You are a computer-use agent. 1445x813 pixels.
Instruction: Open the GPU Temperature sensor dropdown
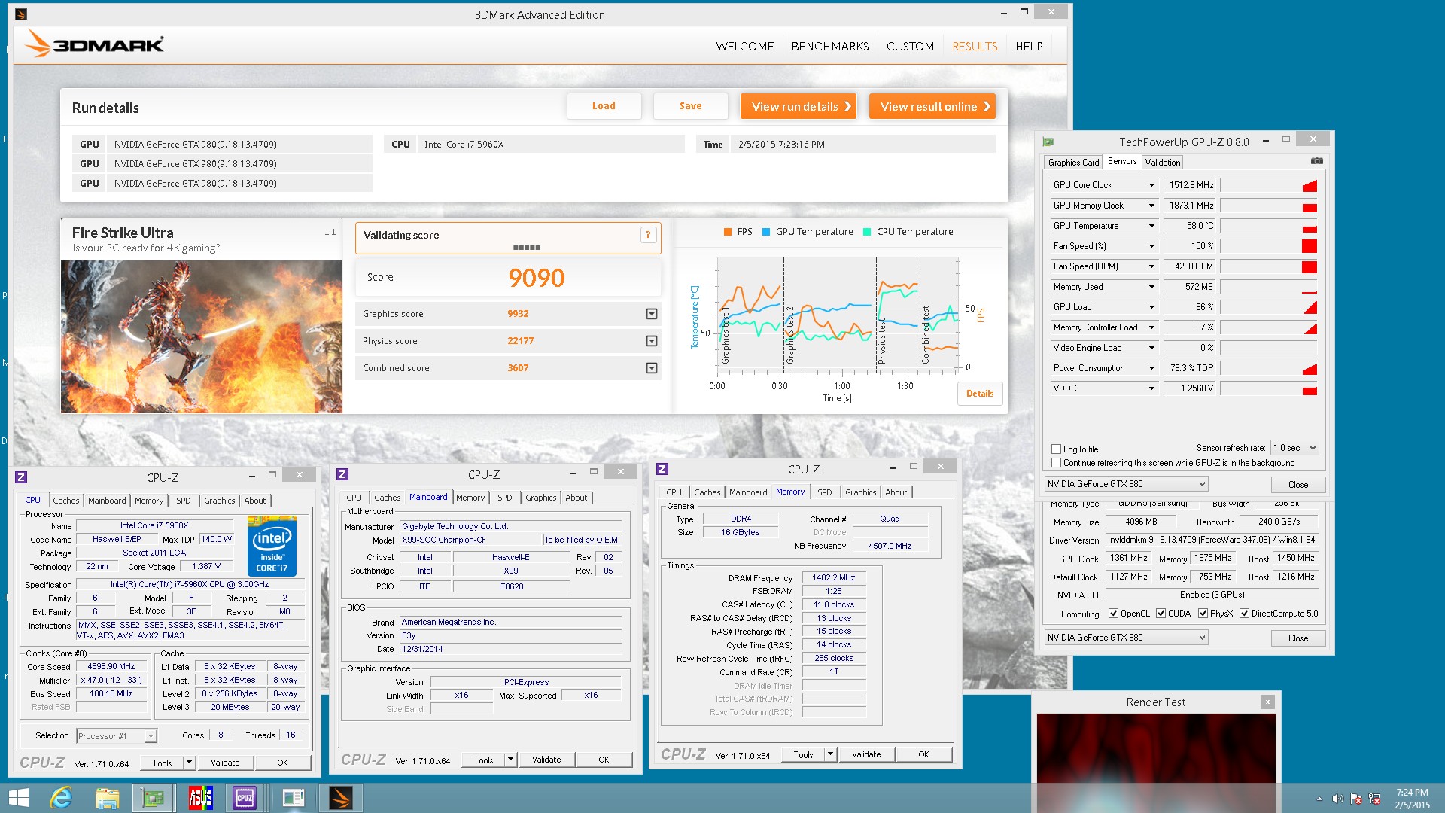(1151, 226)
